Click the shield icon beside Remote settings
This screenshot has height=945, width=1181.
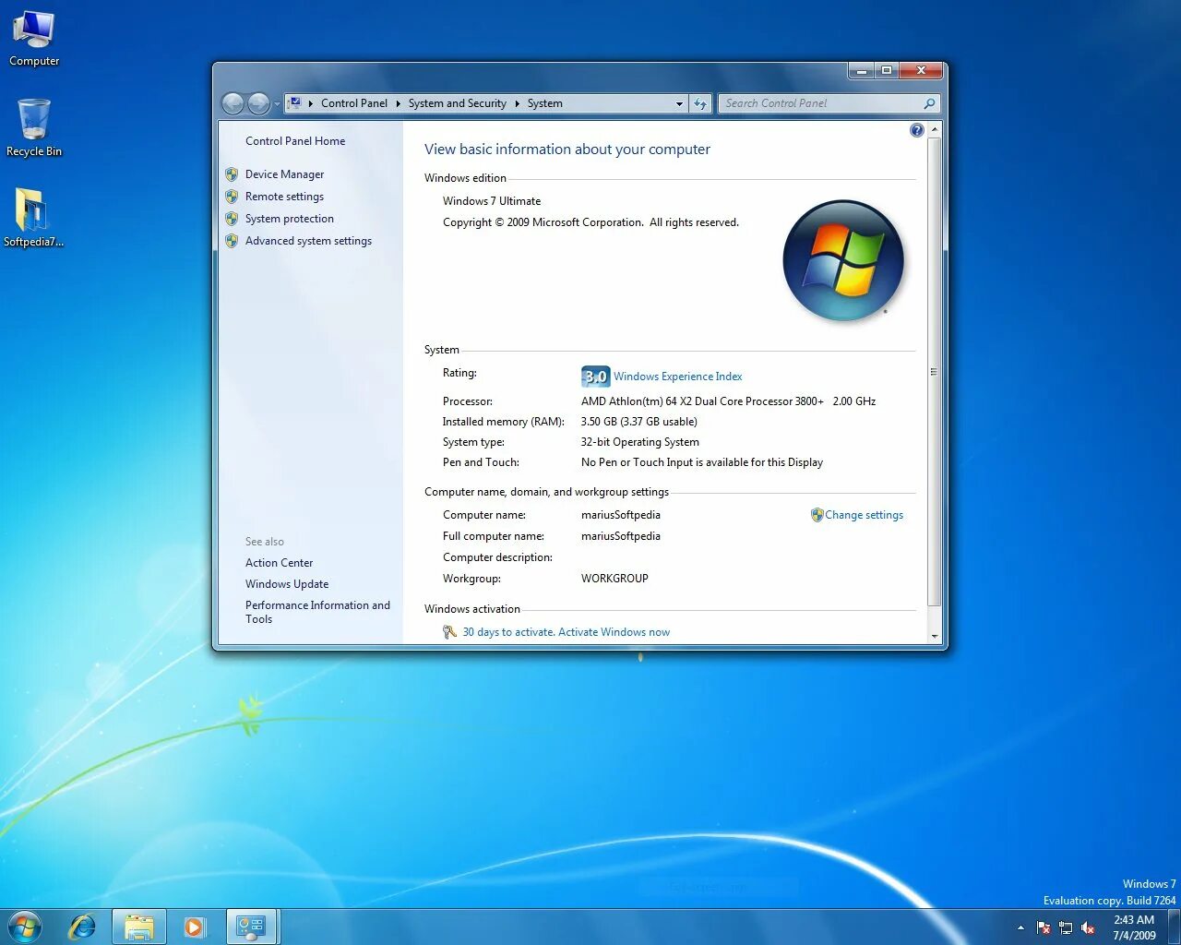[232, 197]
